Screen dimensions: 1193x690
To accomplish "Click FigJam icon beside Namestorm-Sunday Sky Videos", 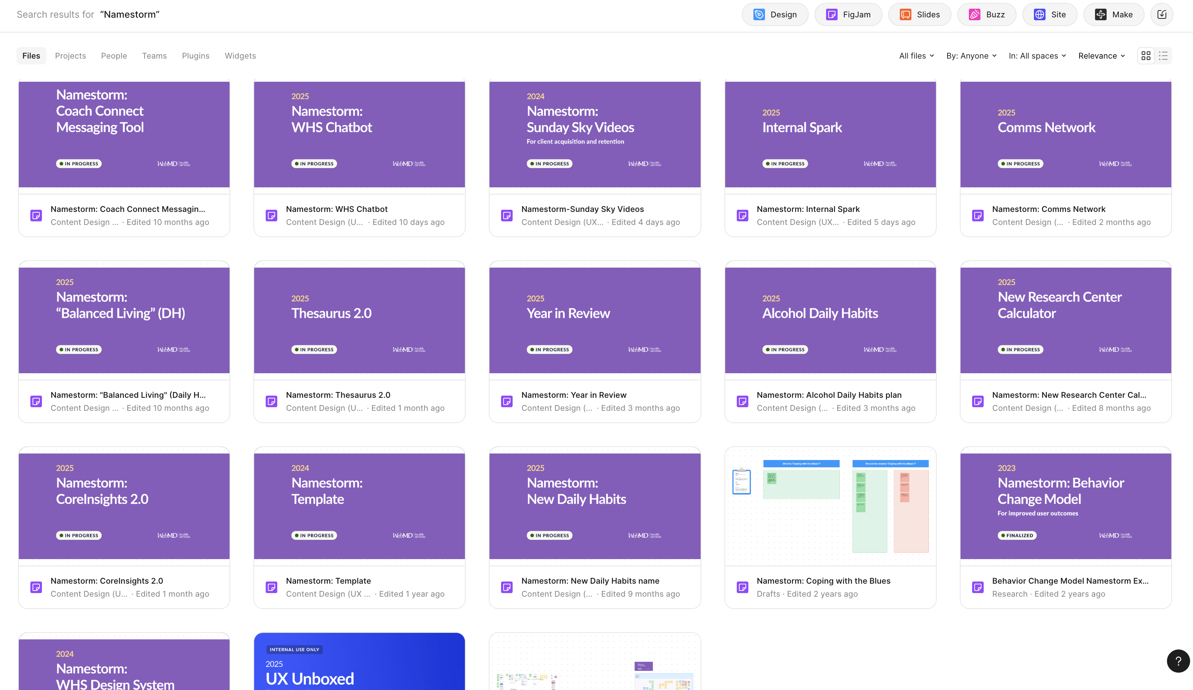I will click(506, 216).
